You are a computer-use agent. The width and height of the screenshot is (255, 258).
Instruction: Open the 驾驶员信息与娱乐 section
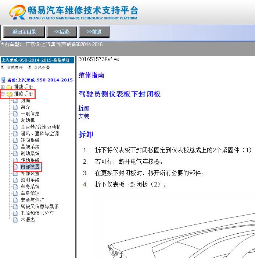40,206
